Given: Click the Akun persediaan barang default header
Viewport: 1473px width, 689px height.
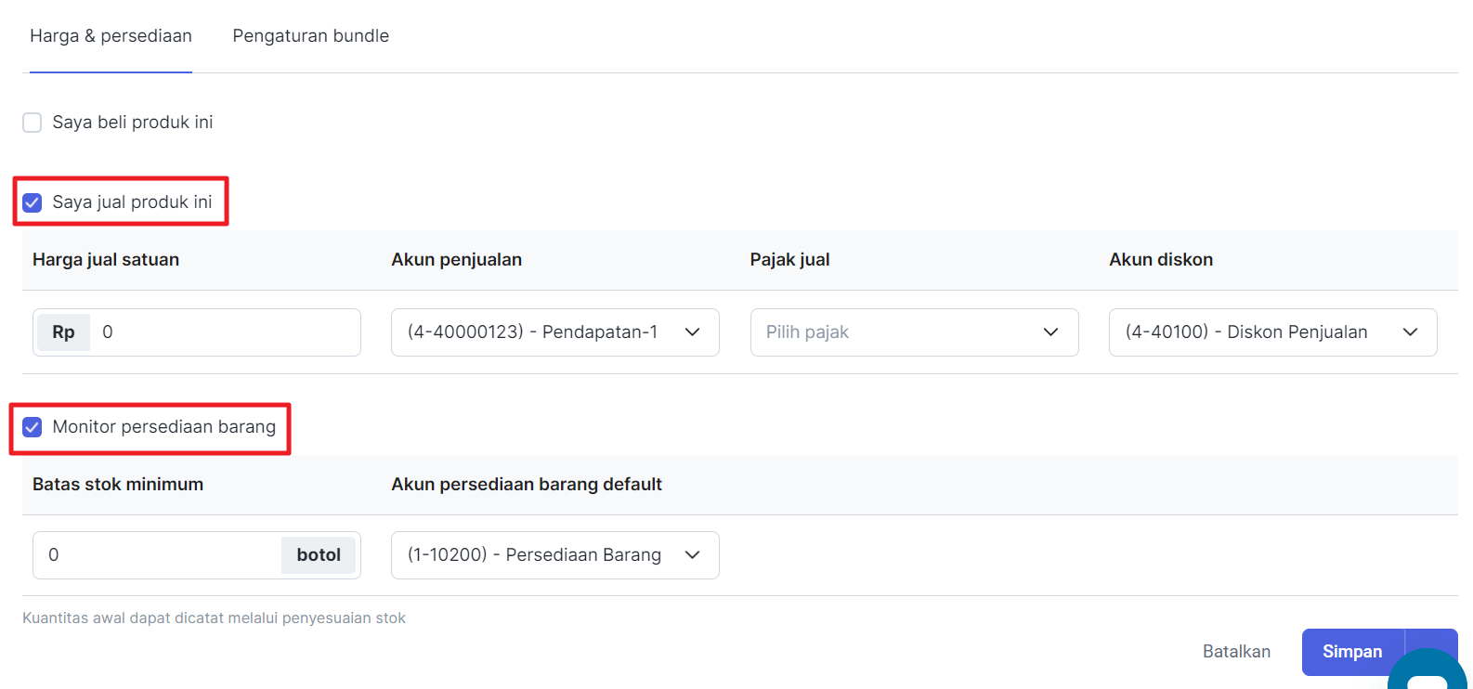Looking at the screenshot, I should (527, 485).
